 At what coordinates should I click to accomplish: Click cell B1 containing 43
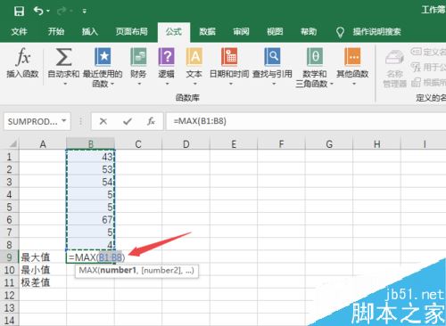[91, 157]
